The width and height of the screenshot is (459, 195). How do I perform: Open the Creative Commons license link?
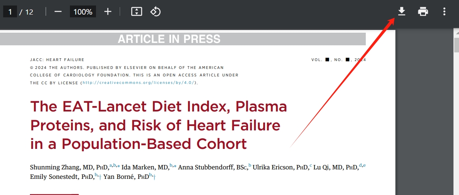pyautogui.click(x=138, y=83)
